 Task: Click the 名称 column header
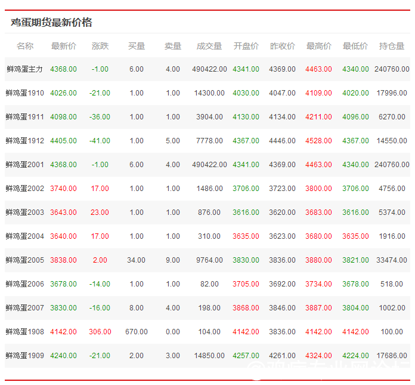[x=25, y=46]
